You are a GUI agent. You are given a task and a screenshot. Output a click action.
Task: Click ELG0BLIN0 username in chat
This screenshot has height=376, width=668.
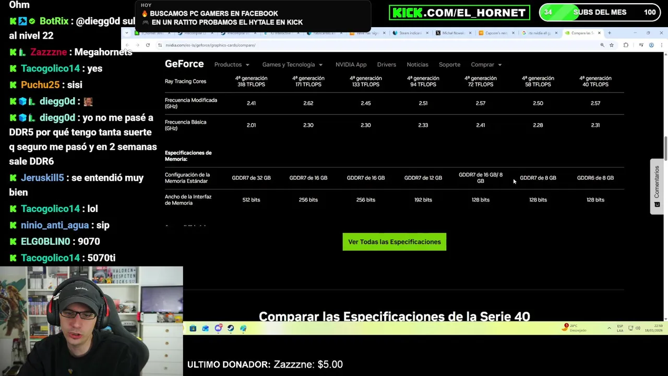(x=45, y=241)
